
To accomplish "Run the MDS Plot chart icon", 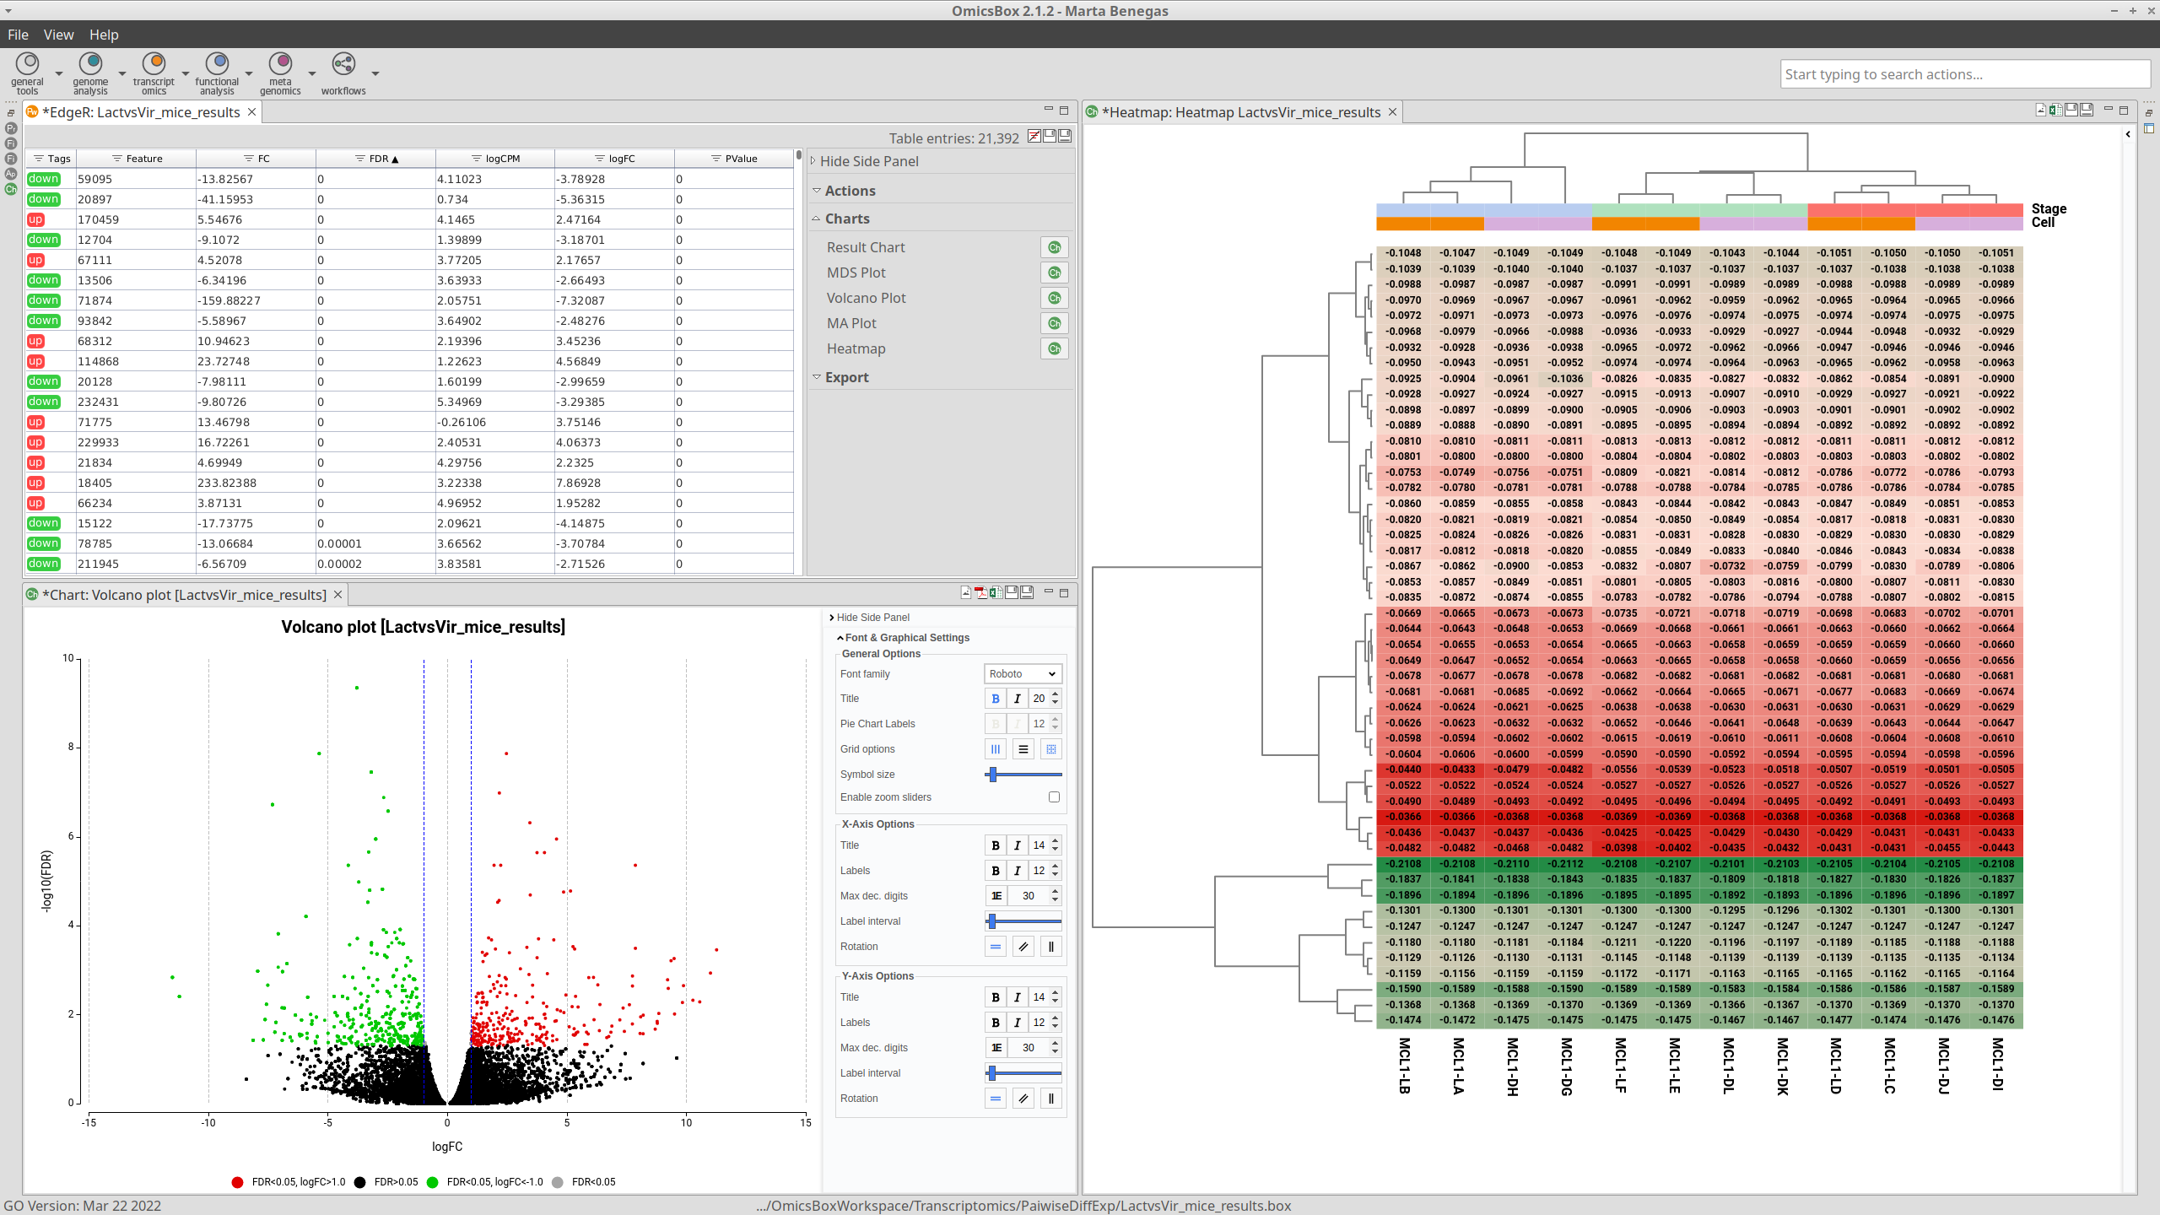I will (1054, 273).
